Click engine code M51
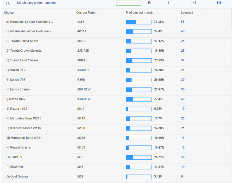Screen dimensions: 234x183 pyautogui.click(x=80, y=177)
